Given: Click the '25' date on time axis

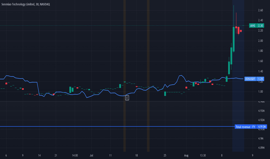Looking at the screenshot, I should coord(165,156).
